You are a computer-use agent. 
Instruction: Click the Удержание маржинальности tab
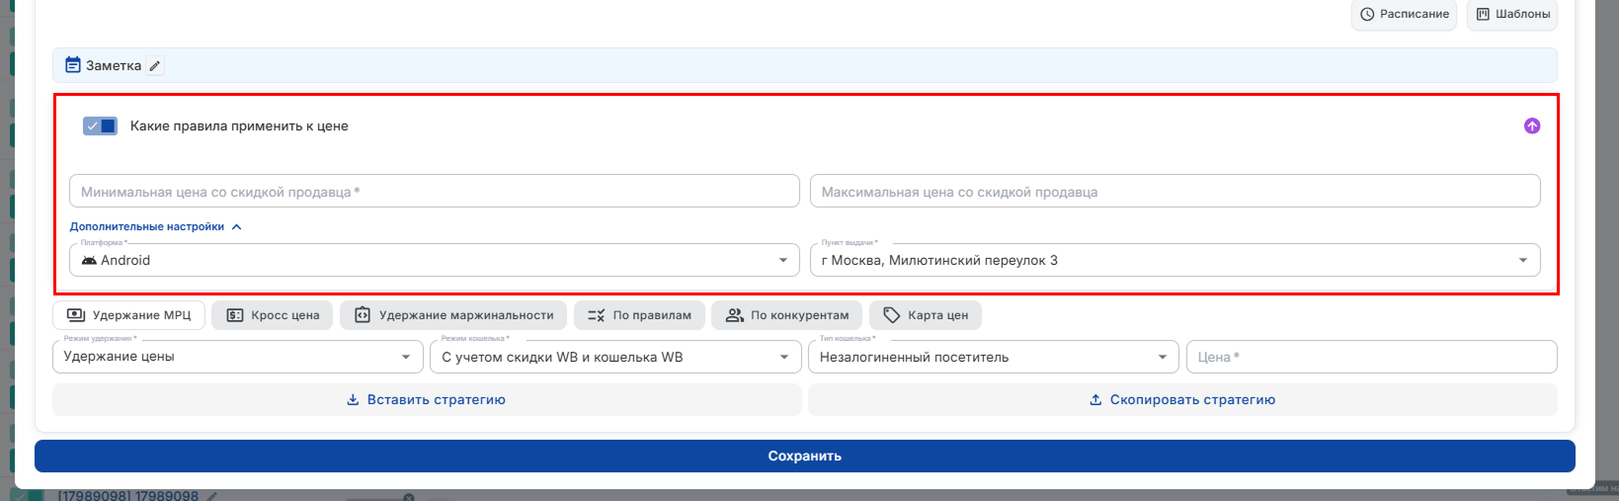coord(453,315)
